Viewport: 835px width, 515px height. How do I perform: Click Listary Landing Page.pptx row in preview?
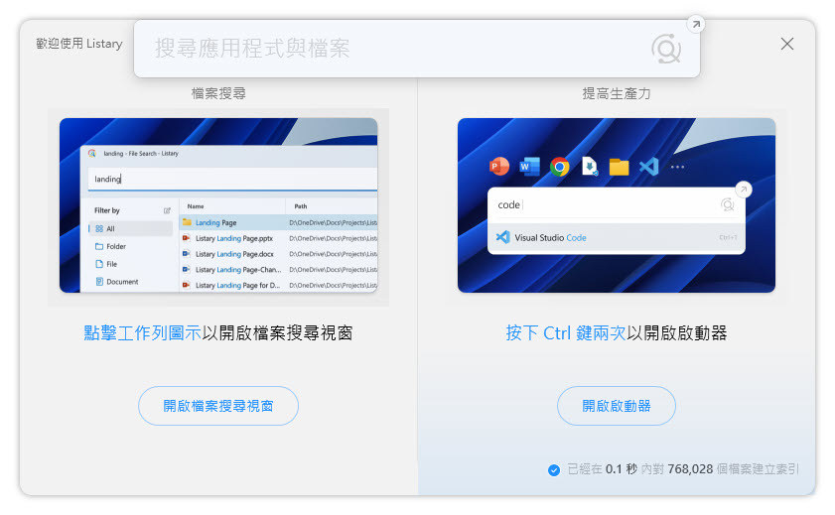tap(279, 238)
